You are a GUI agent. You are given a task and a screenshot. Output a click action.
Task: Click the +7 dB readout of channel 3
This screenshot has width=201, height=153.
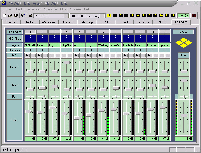tap(55, 139)
